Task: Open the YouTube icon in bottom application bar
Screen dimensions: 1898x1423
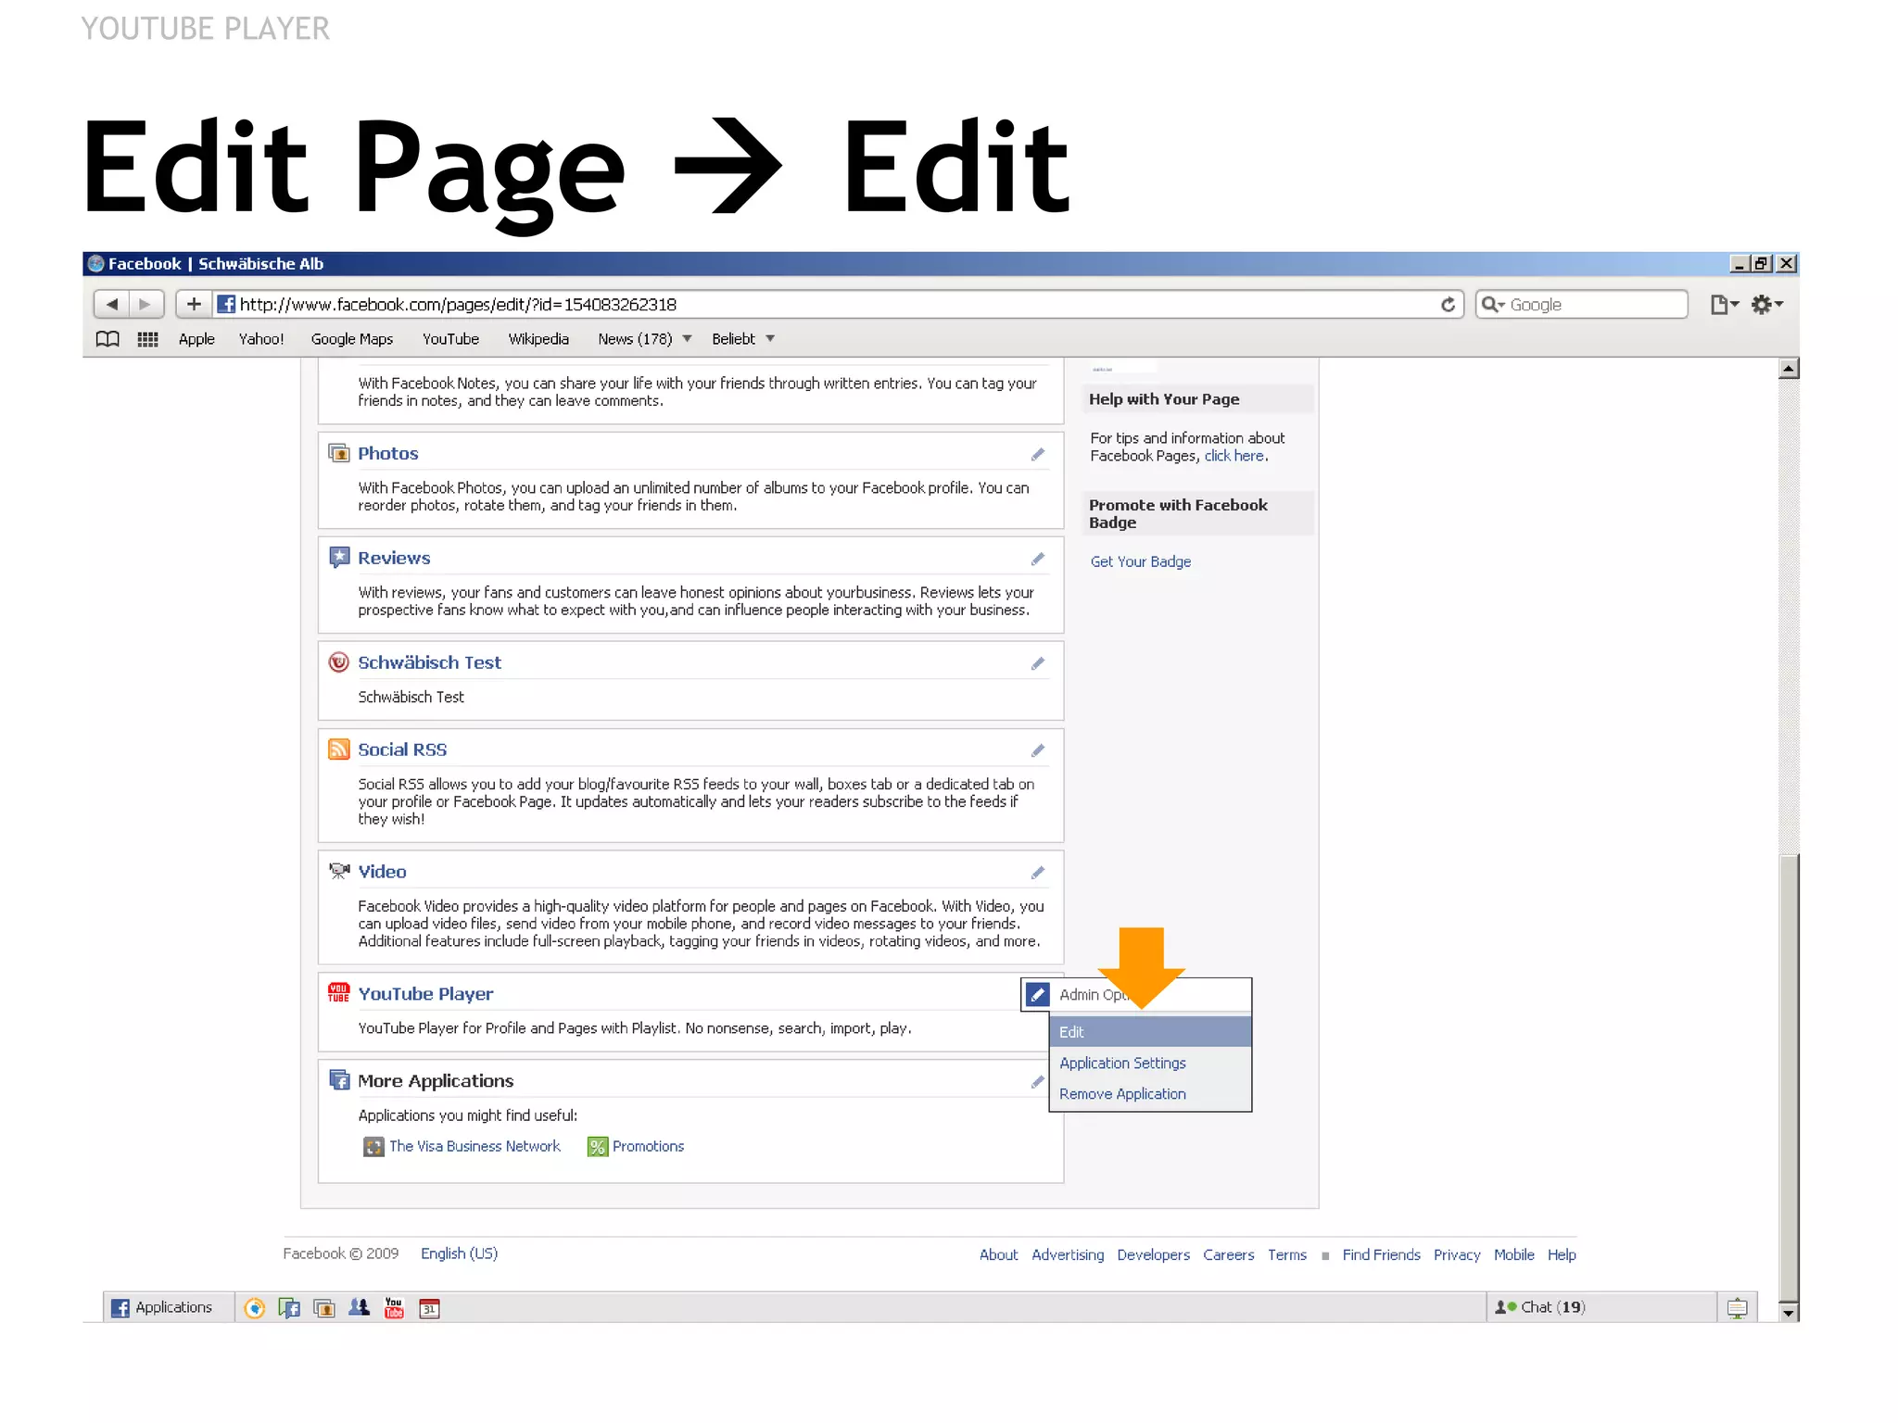Action: pos(394,1308)
